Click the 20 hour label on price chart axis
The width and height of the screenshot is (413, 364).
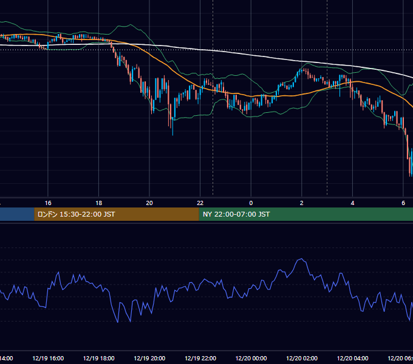point(149,203)
